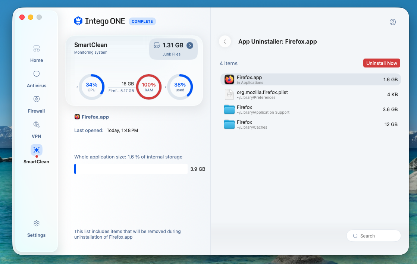Select Home label in sidebar

point(37,60)
